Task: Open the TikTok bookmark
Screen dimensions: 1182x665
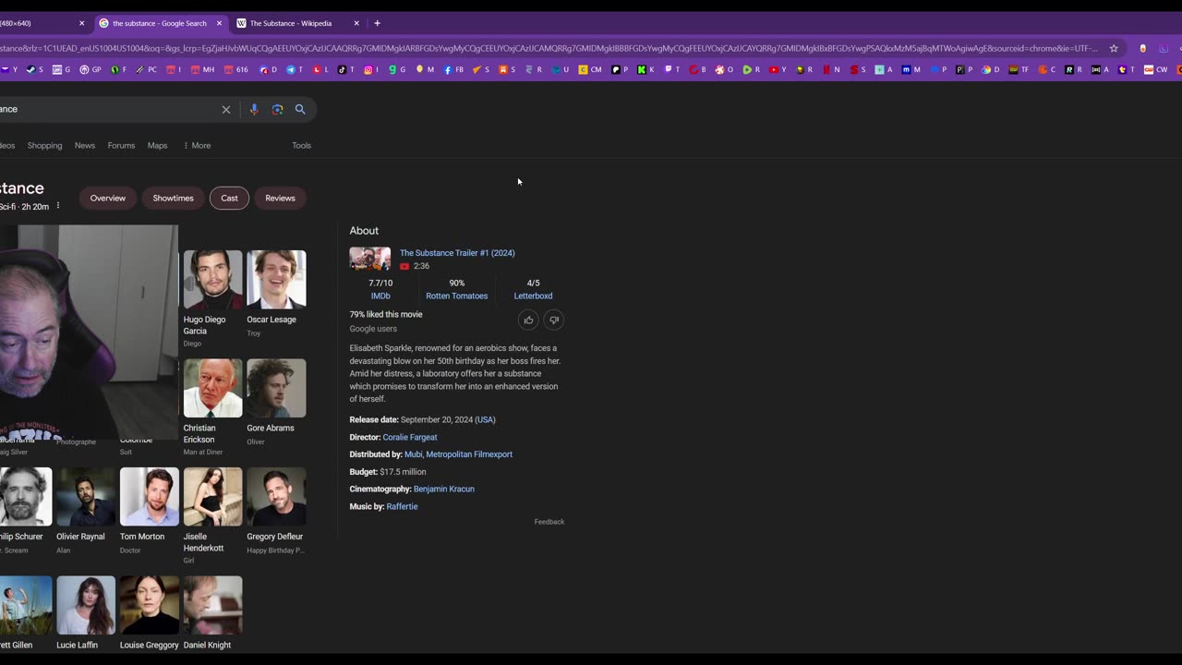Action: [345, 69]
